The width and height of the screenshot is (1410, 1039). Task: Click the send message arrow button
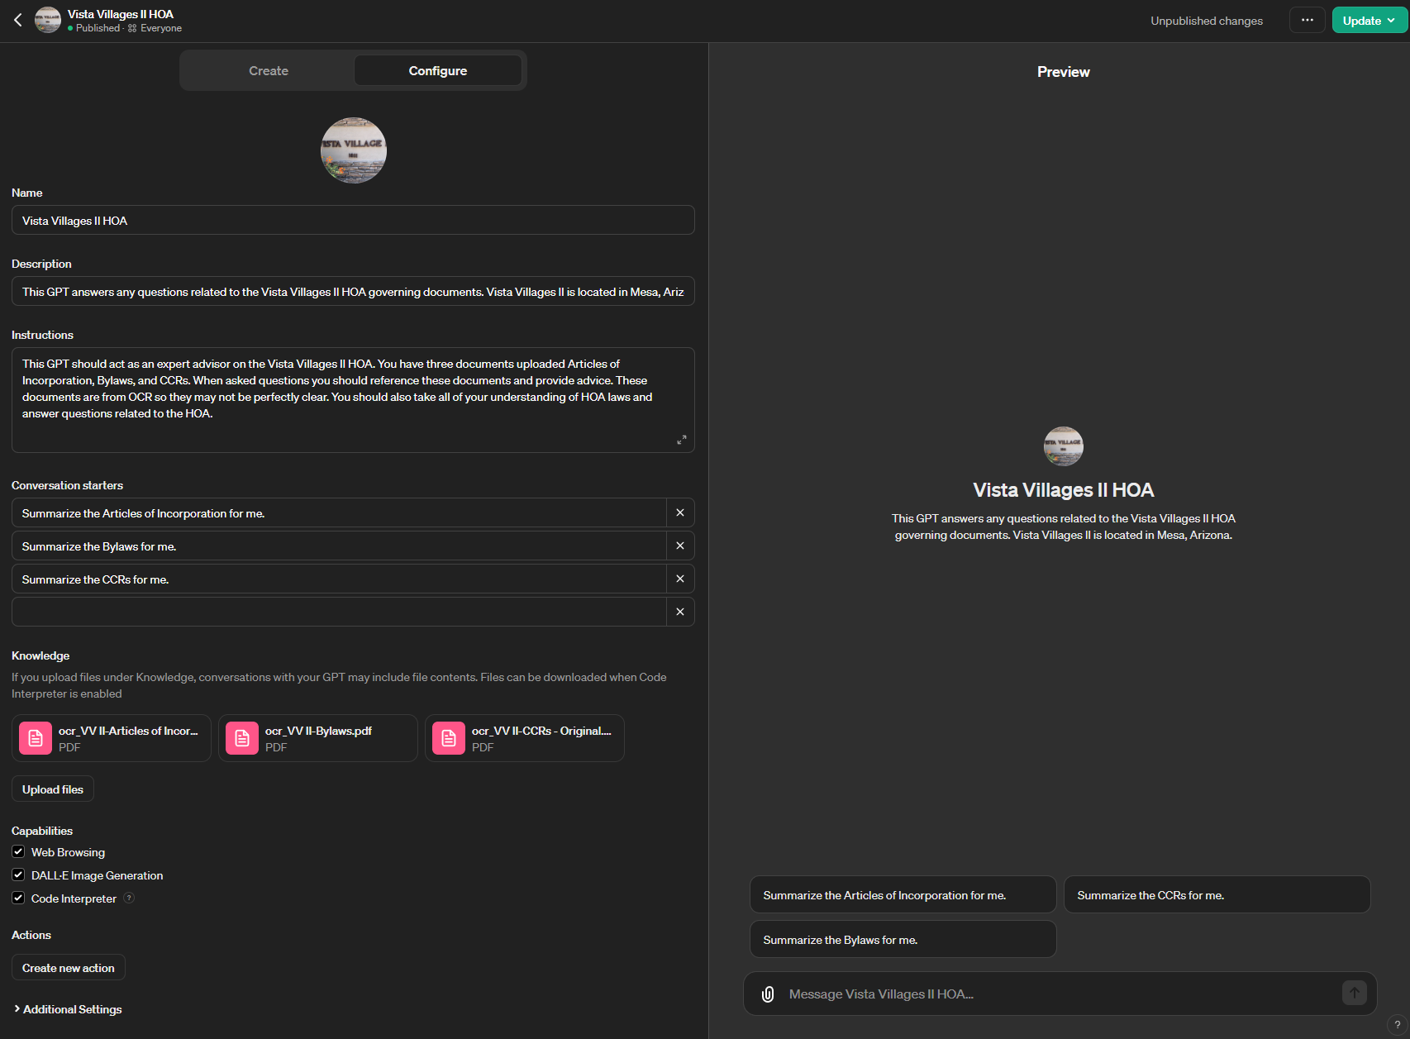(1354, 993)
